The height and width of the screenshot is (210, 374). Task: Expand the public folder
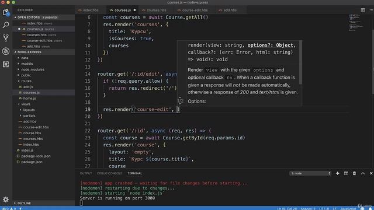(43, 75)
